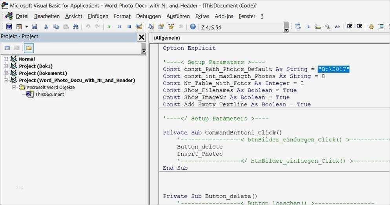Open Find with the binoculars icon

(x=76, y=27)
